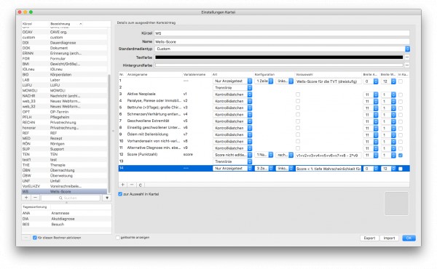Click minus button under Tagessortierung list
The height and width of the screenshot is (269, 437).
coord(26,238)
